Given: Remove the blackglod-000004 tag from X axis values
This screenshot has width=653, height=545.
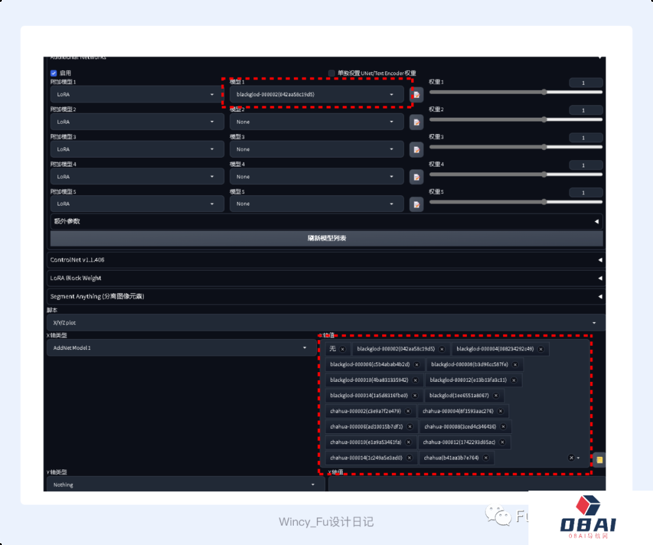Looking at the screenshot, I should coord(541,349).
